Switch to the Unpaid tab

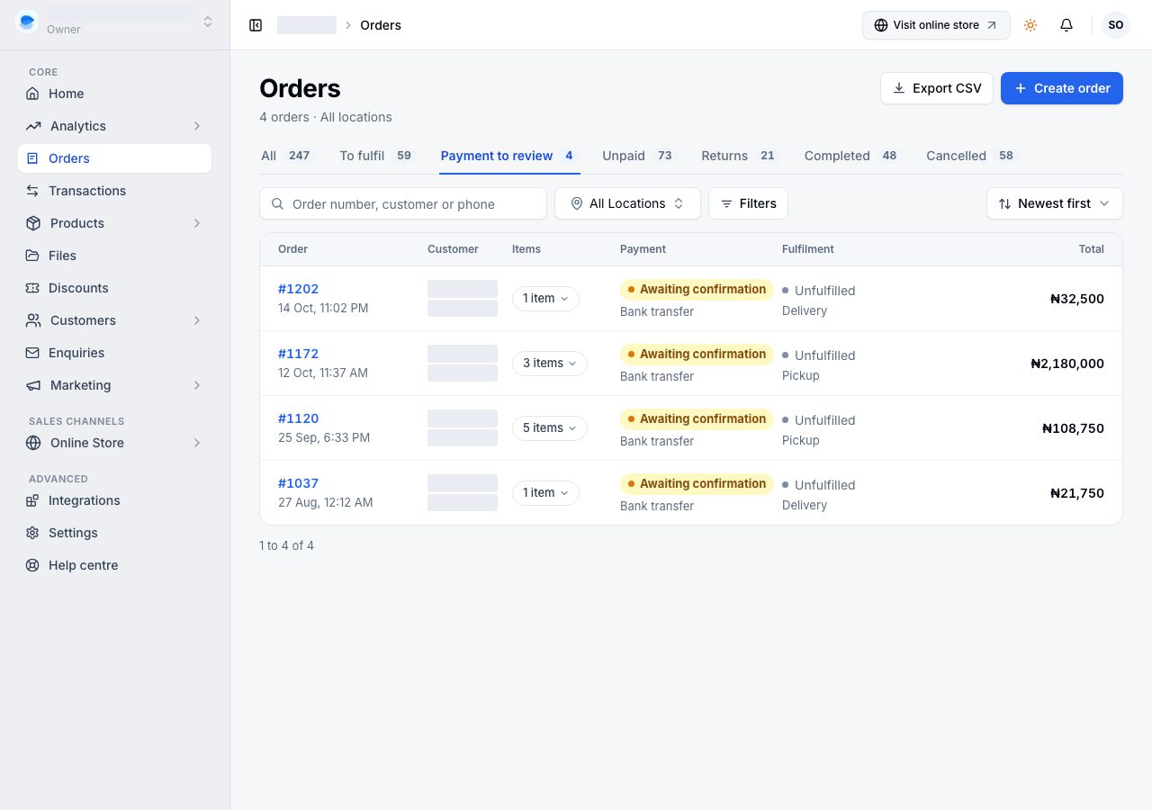[637, 156]
